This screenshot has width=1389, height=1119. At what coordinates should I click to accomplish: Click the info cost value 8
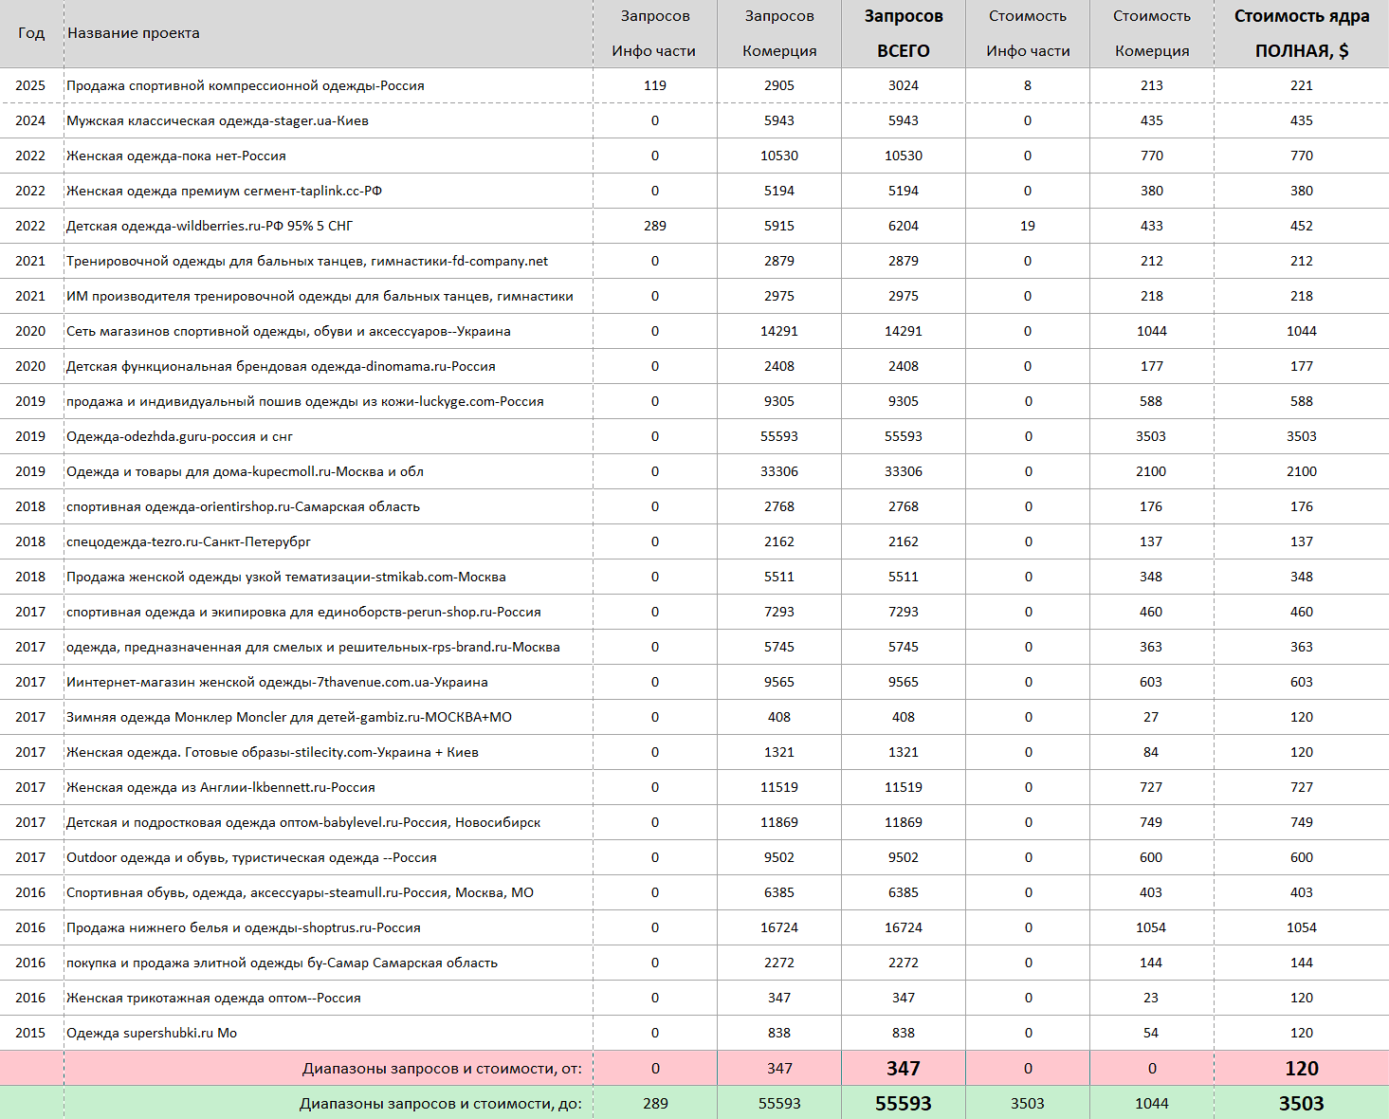point(1027,85)
